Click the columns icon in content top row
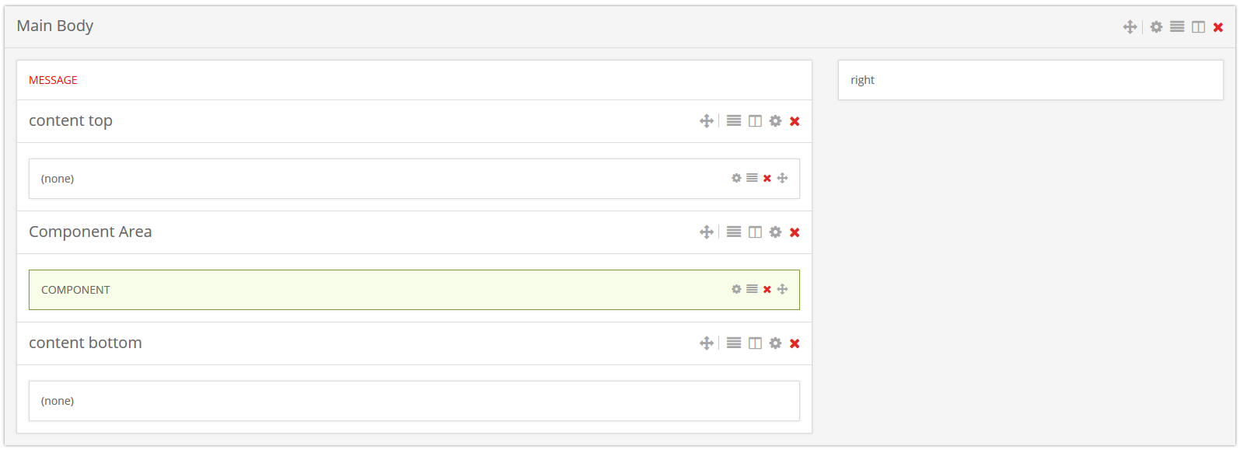1240x453 pixels. point(755,121)
